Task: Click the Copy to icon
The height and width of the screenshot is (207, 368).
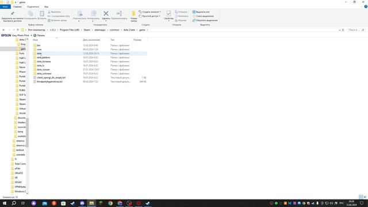Action: (x=93, y=13)
